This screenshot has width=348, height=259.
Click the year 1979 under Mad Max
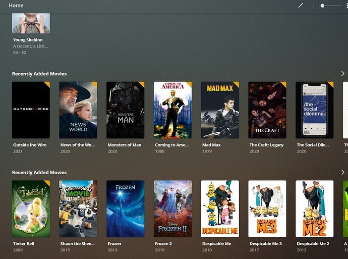click(207, 151)
